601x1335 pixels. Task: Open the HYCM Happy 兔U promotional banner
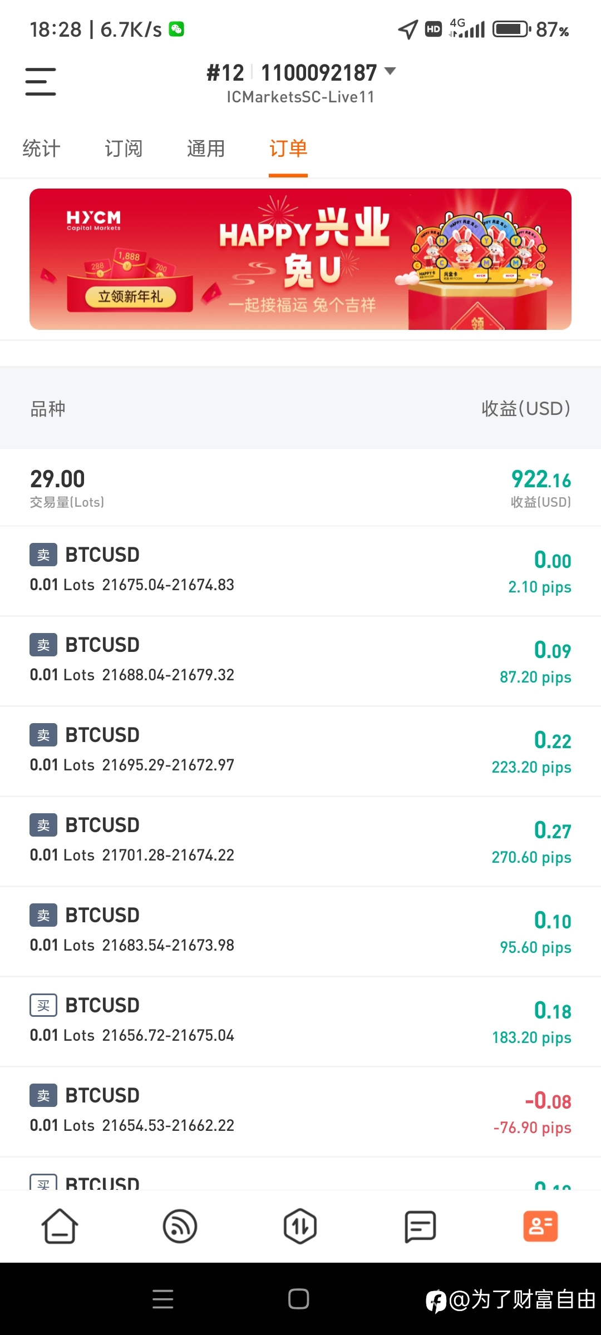click(x=300, y=259)
